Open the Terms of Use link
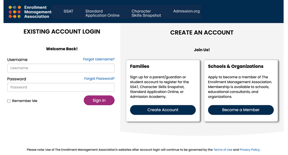 tap(223, 150)
